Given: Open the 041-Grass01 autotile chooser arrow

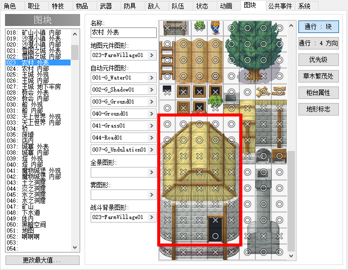Looking at the screenshot, I should pyautogui.click(x=152, y=125).
